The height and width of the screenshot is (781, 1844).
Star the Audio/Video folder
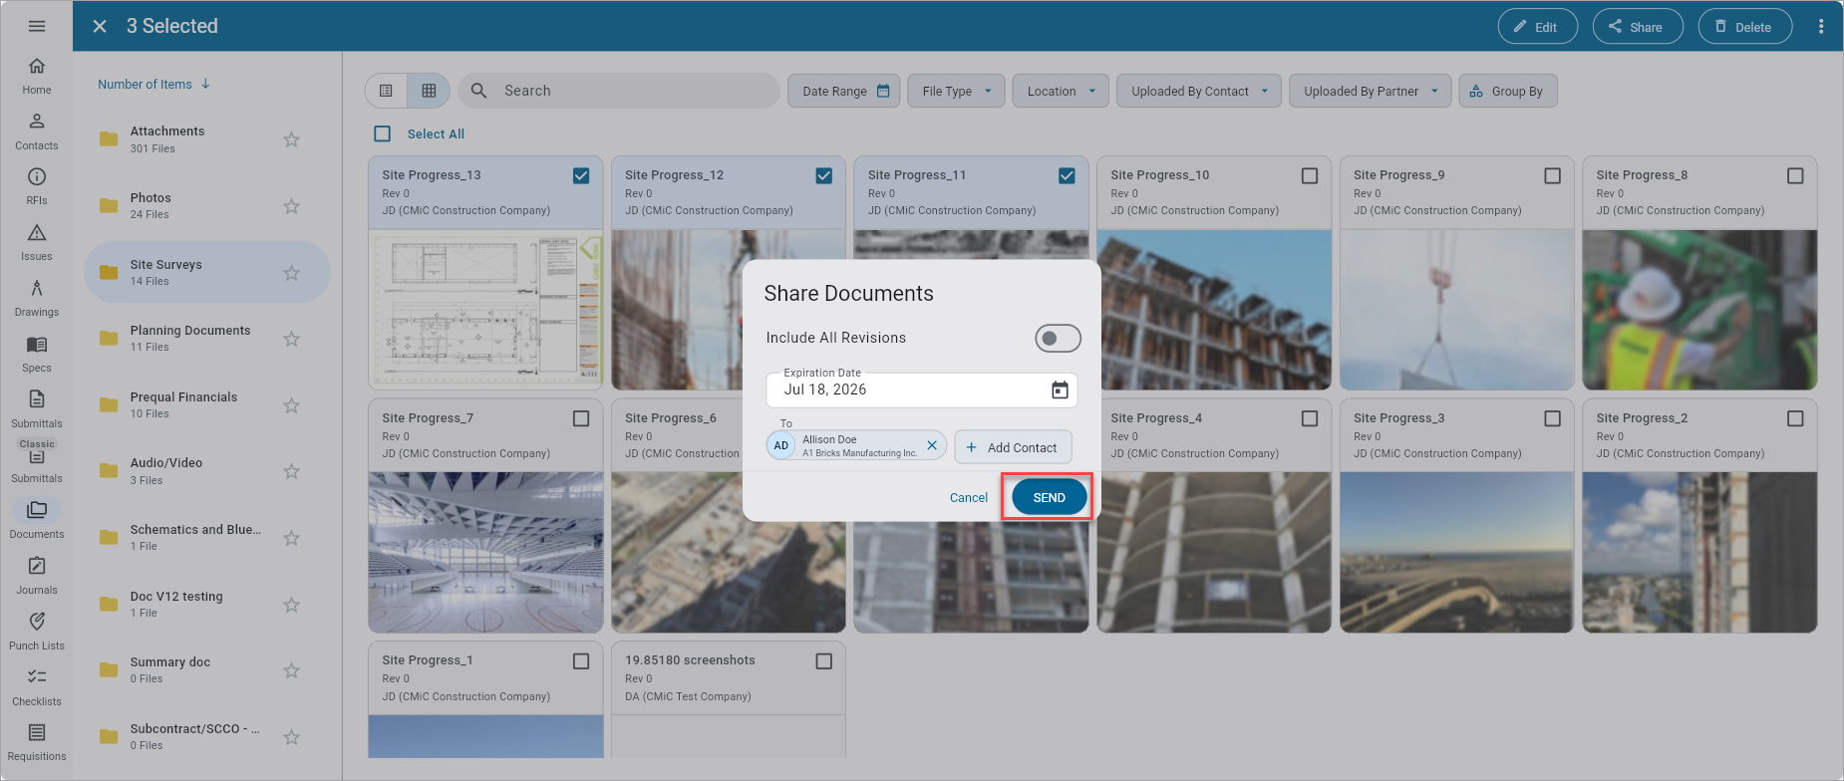(291, 471)
